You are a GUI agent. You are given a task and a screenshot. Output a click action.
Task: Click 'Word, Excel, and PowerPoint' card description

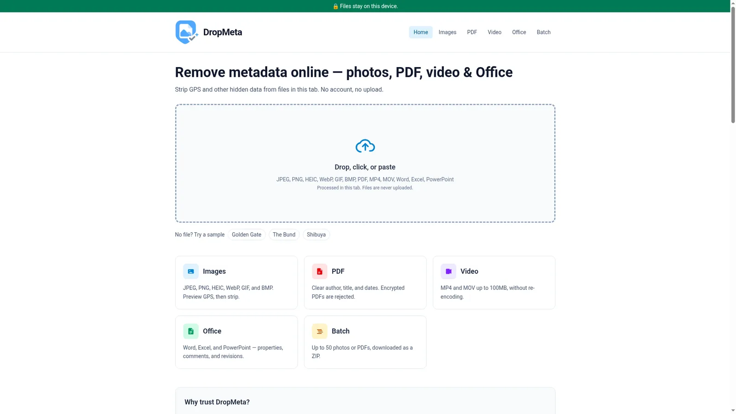click(233, 352)
